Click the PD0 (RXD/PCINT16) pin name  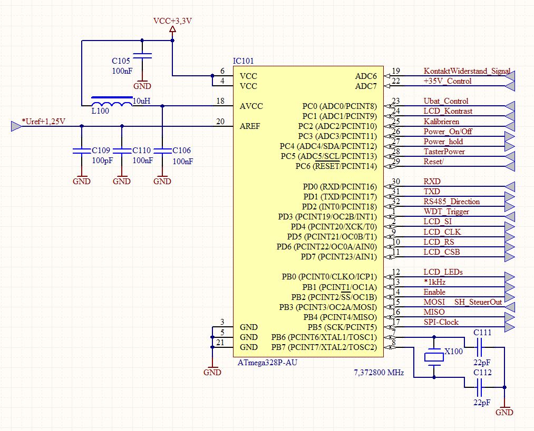tap(340, 187)
